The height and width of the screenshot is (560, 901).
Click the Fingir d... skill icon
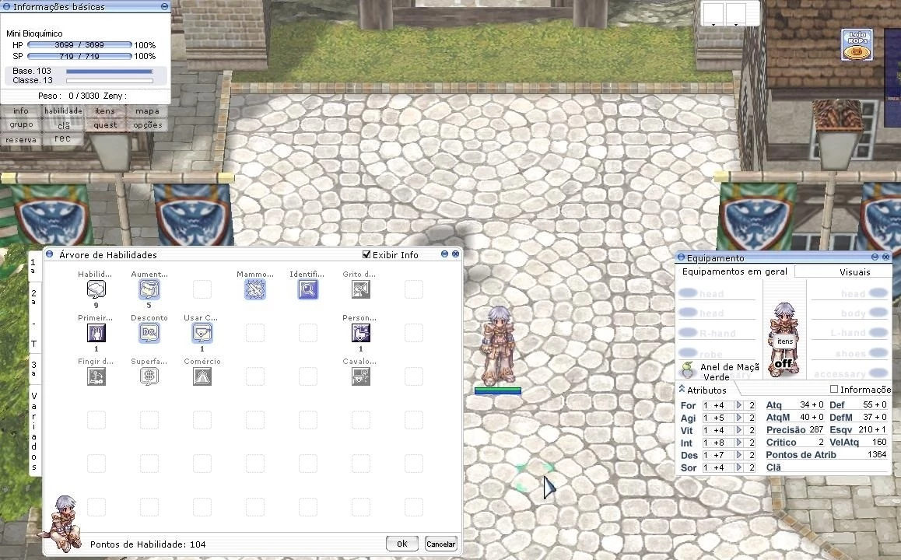96,376
